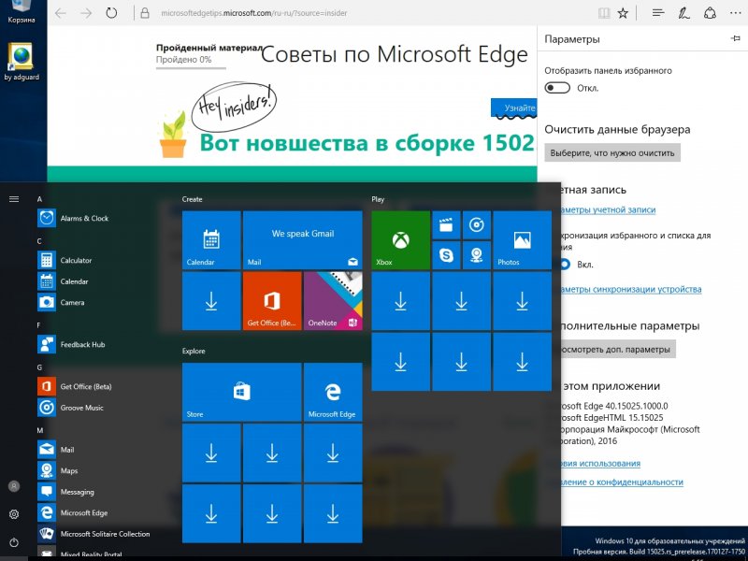This screenshot has width=748, height=561.
Task: Open Edge More actions ellipsis menu
Action: [736, 13]
